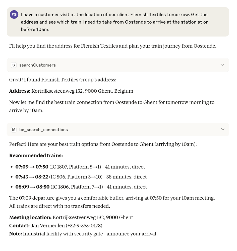Click the FS user avatar icon
Screen dimensions: 237x251
point(14,15)
